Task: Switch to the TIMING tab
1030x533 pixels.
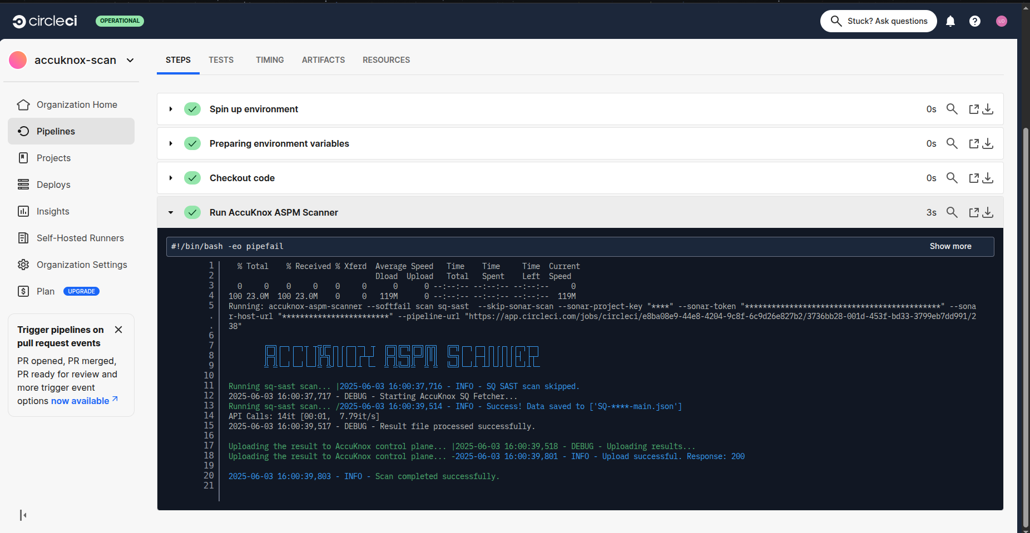Action: click(x=270, y=60)
